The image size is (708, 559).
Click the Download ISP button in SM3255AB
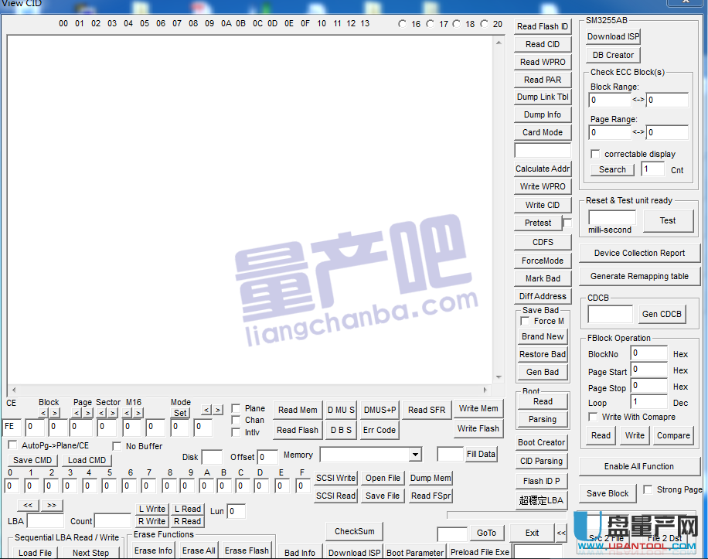coord(613,36)
